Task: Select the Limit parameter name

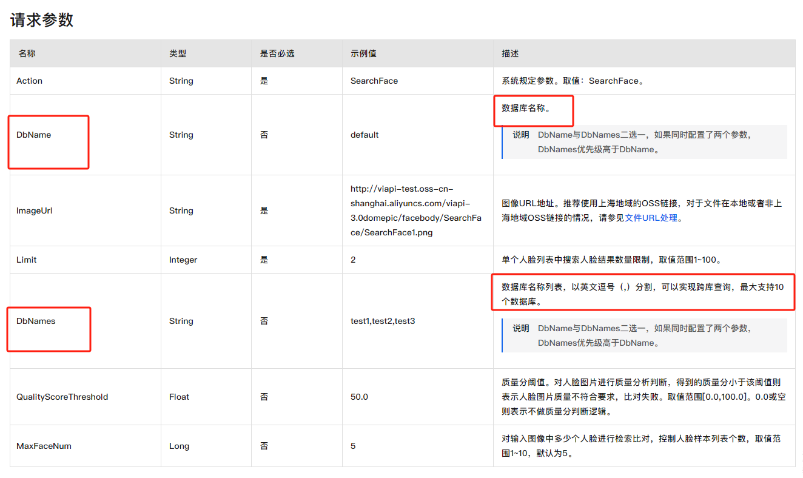Action: click(x=27, y=260)
